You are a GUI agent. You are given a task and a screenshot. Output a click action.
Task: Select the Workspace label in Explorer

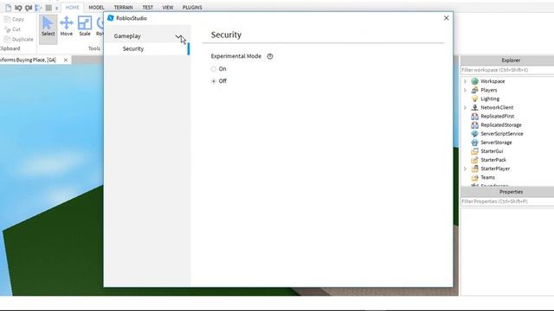click(493, 81)
